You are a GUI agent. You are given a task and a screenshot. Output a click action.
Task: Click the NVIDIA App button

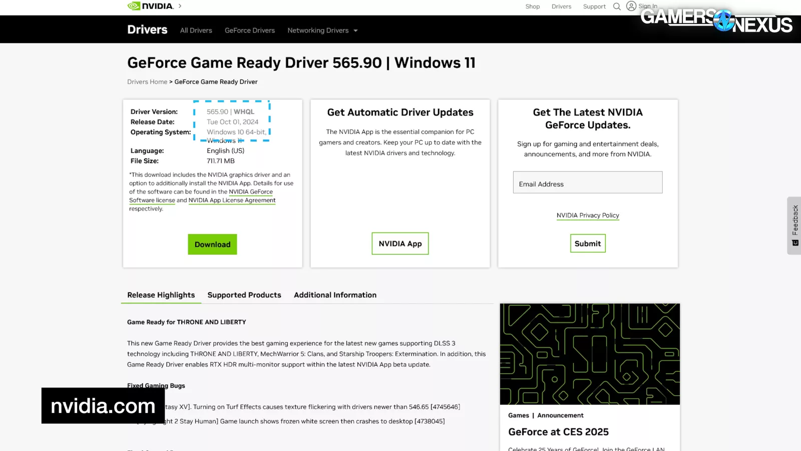[400, 244]
